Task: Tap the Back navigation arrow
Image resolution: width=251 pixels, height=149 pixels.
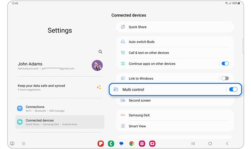Action: pos(227,143)
